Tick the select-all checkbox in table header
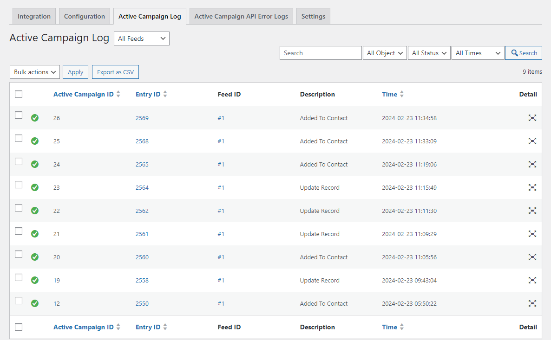The image size is (551, 340). (19, 94)
